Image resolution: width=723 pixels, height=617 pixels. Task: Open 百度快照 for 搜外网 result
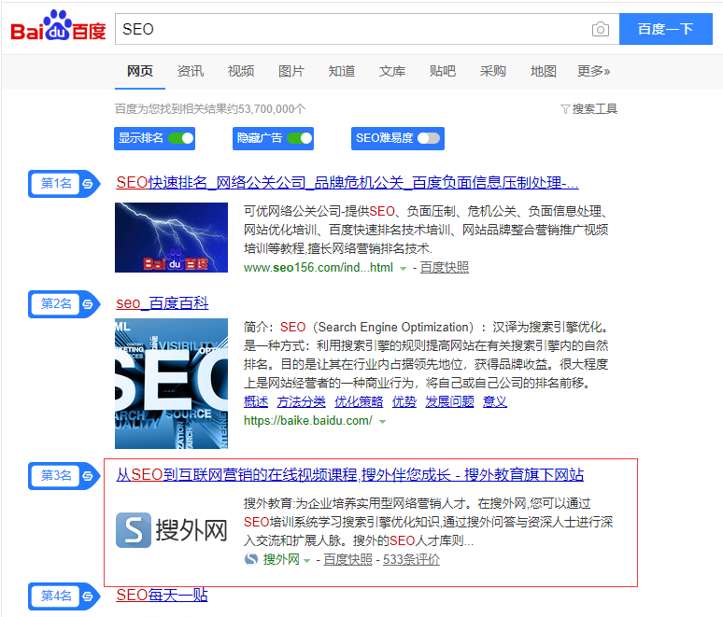348,559
